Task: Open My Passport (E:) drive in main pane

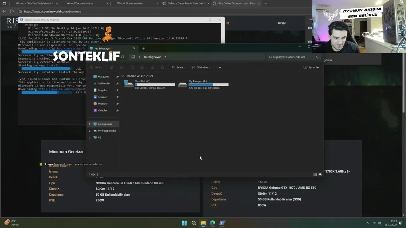Action: coord(203,84)
